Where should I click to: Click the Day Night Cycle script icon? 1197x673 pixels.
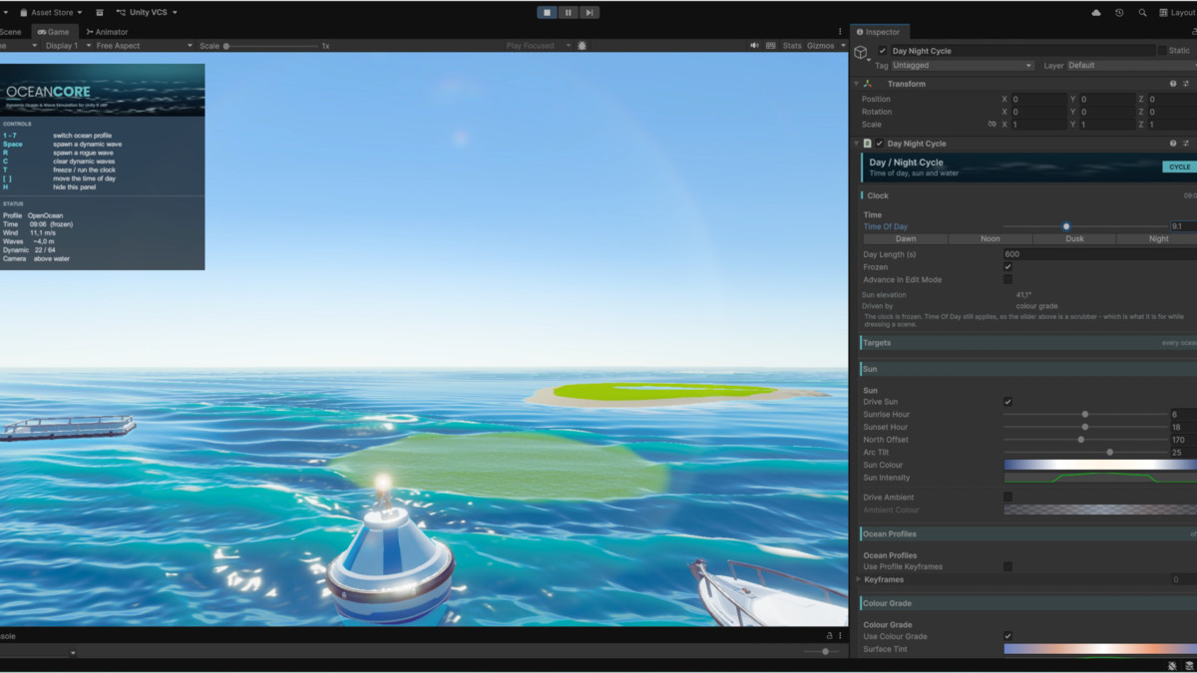pyautogui.click(x=867, y=144)
